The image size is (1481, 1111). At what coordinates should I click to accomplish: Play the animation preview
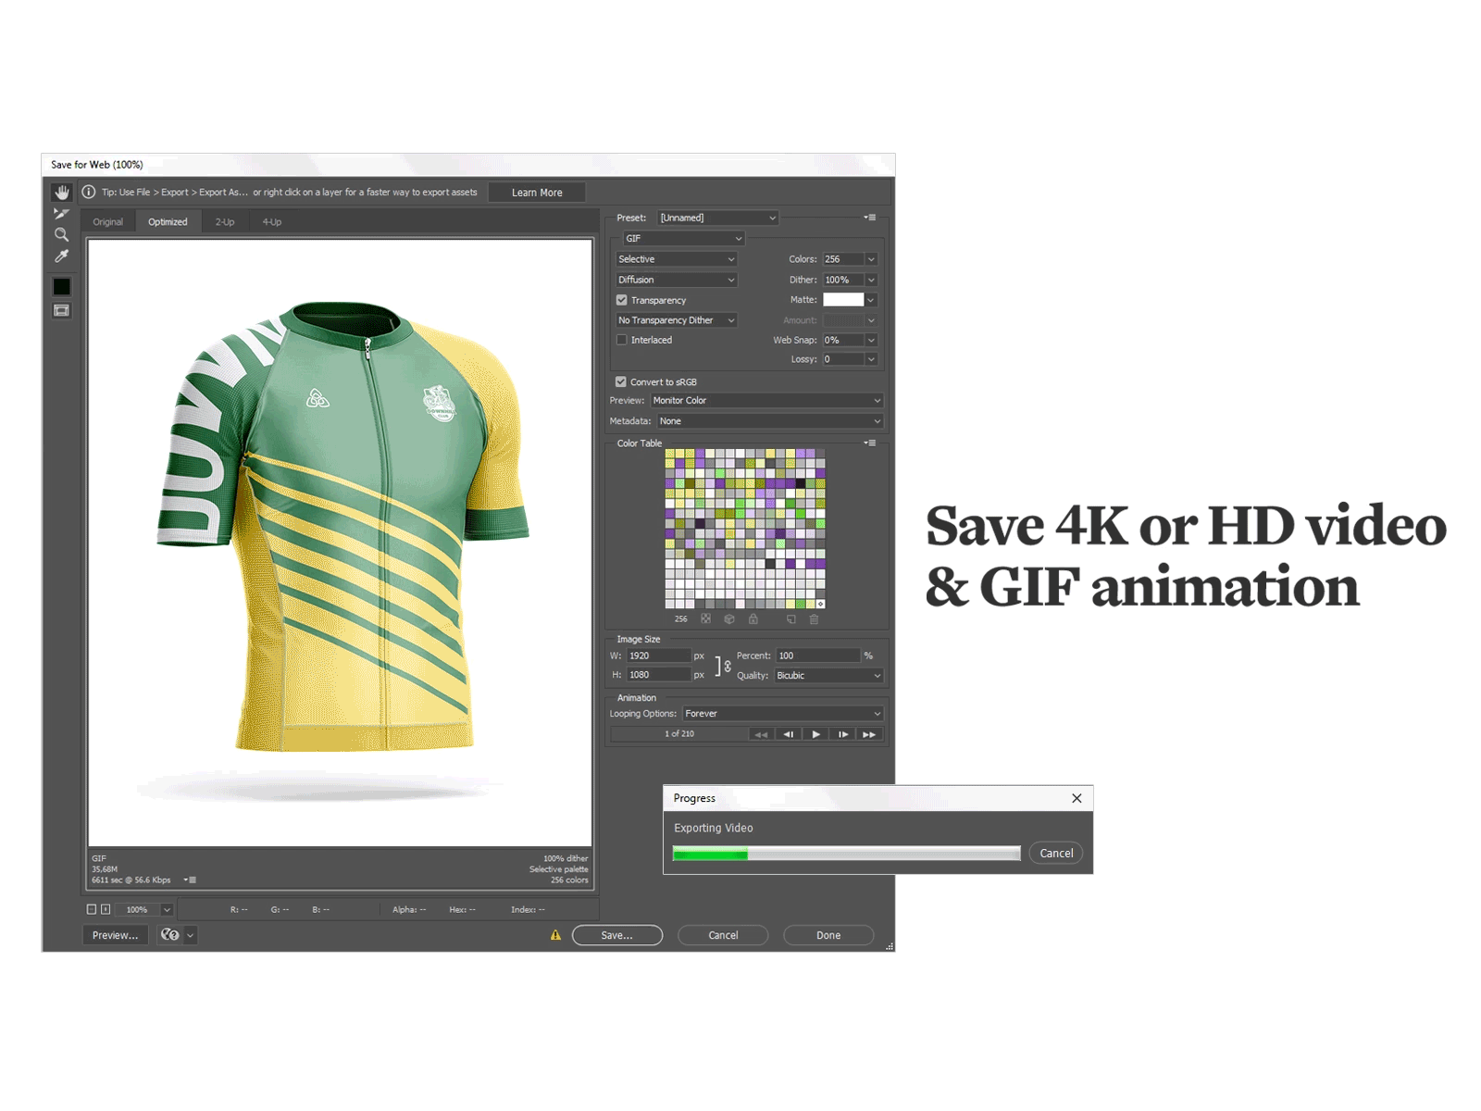815,734
